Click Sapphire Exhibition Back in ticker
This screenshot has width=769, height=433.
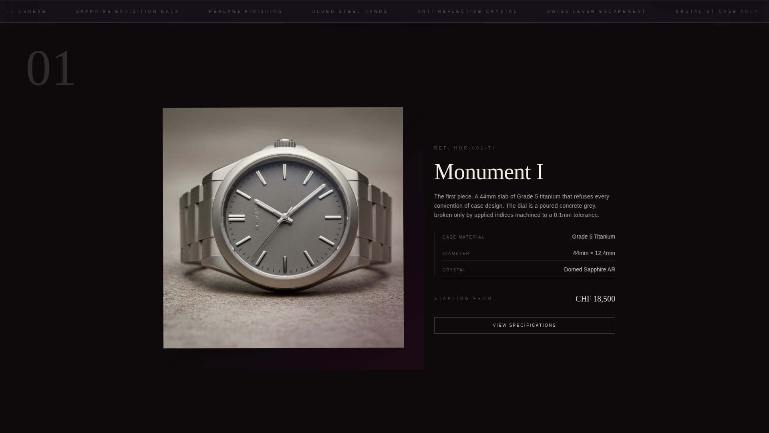click(128, 11)
